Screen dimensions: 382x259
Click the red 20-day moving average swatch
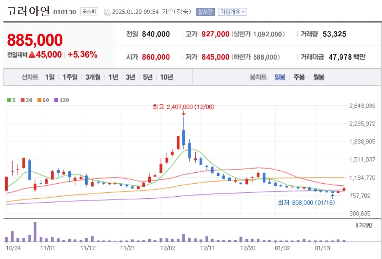(x=22, y=100)
